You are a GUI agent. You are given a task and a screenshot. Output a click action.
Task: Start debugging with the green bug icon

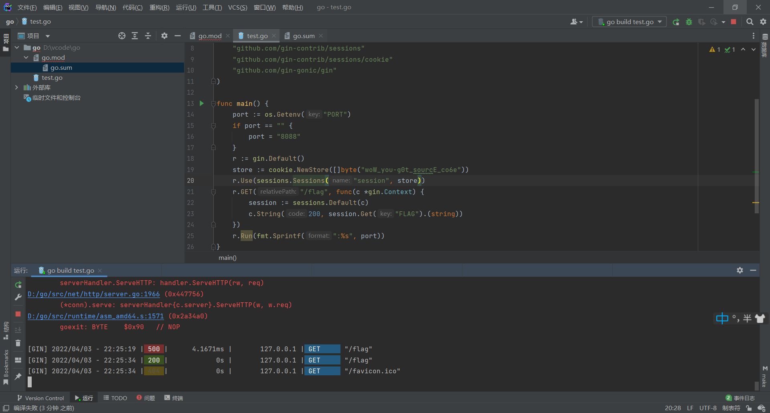[x=689, y=22]
